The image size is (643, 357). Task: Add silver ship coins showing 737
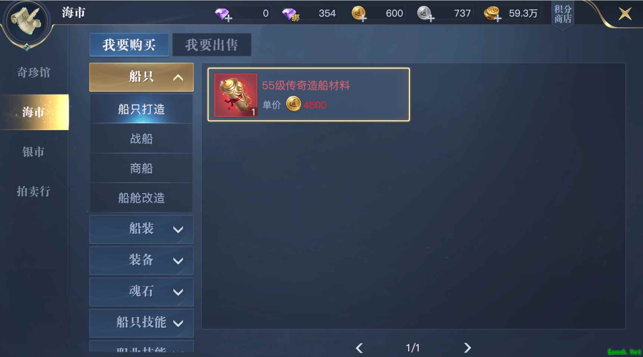click(x=425, y=14)
